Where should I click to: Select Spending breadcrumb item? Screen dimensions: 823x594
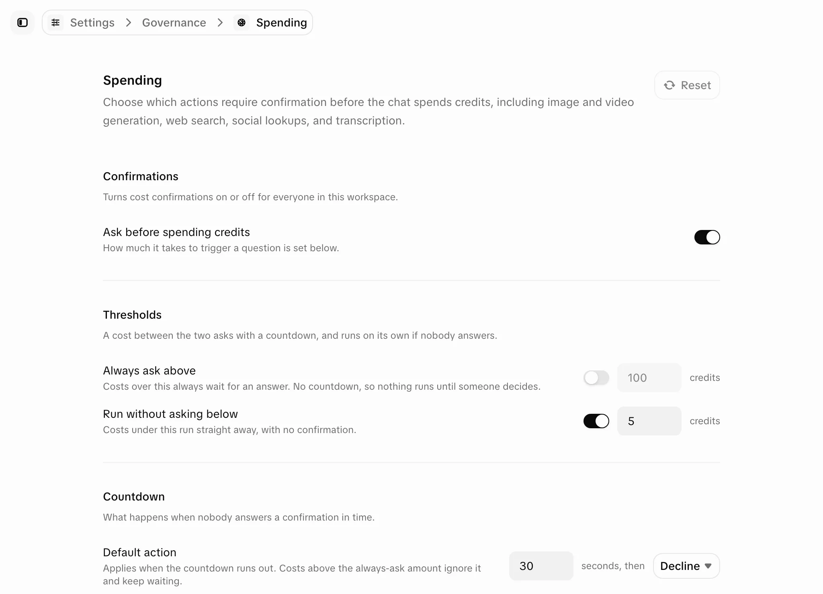coord(282,22)
